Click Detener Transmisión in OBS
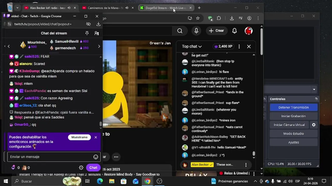The width and height of the screenshot is (332, 186). pyautogui.click(x=293, y=107)
